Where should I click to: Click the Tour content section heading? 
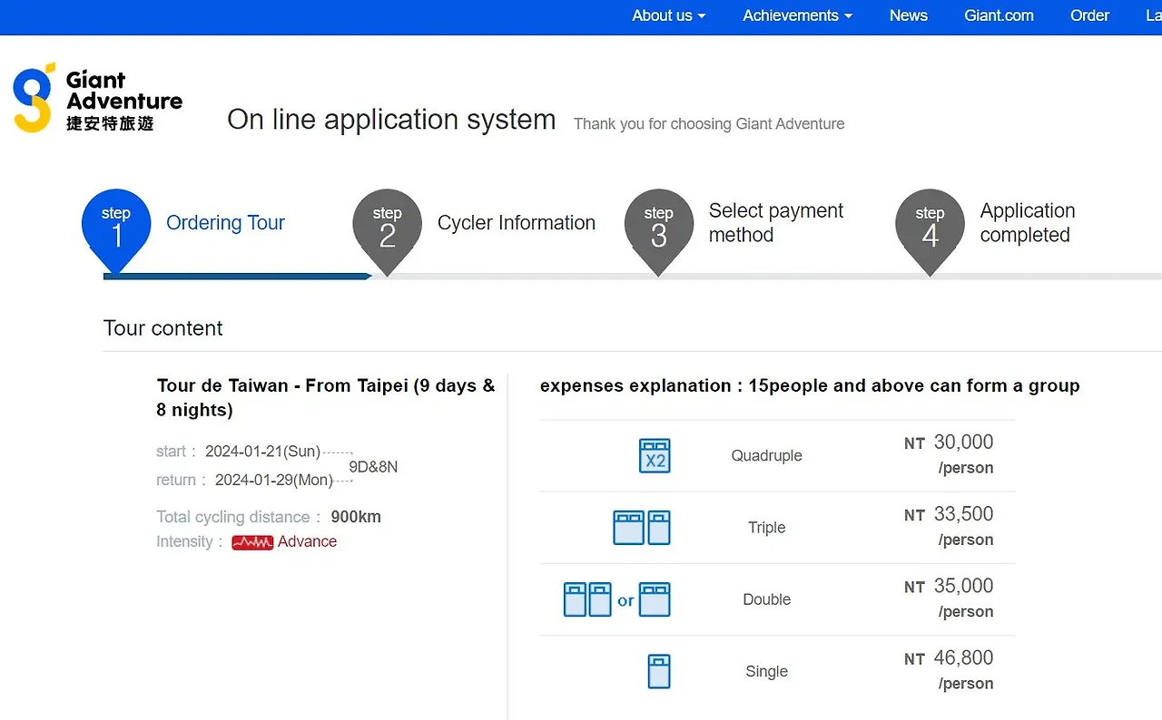click(163, 328)
